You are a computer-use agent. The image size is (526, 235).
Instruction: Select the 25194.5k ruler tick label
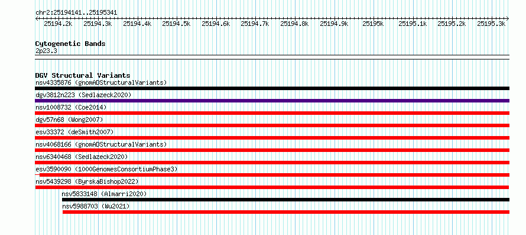(x=177, y=24)
